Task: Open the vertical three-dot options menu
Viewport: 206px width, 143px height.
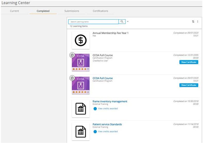Action: tap(198, 22)
